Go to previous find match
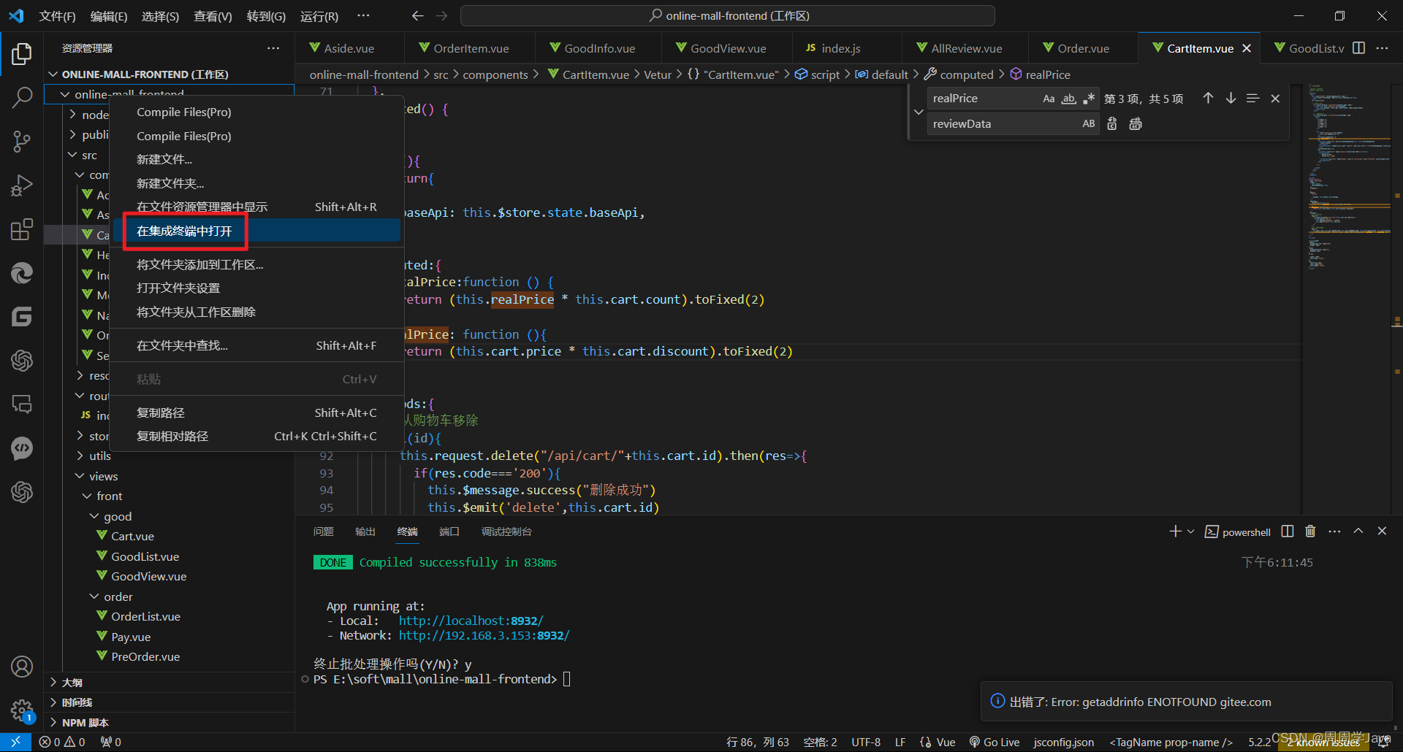The image size is (1403, 752). click(x=1208, y=98)
